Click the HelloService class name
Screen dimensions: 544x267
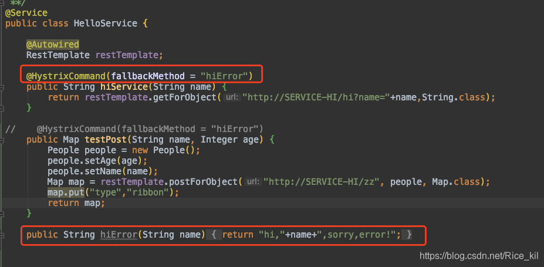pos(106,24)
